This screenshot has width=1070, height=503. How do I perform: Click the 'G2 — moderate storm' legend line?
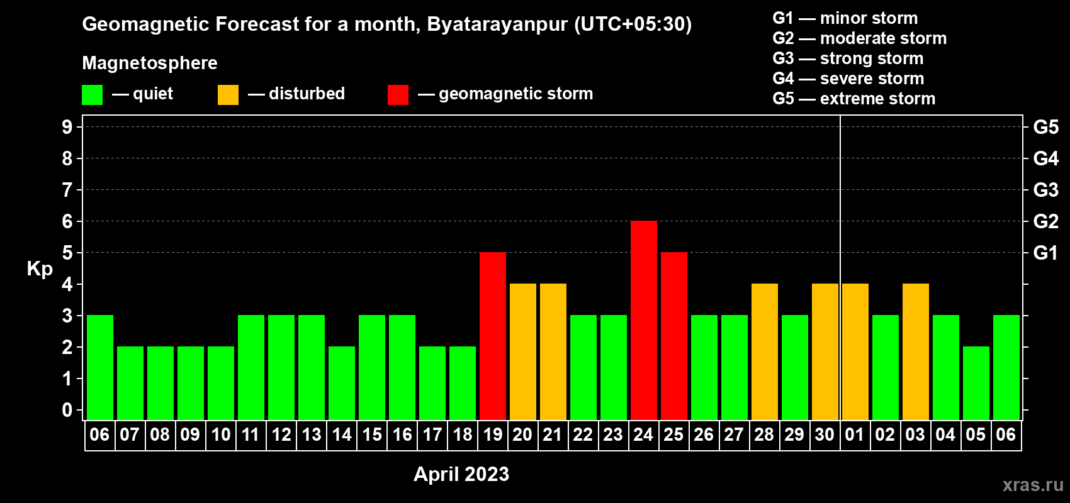coord(860,38)
